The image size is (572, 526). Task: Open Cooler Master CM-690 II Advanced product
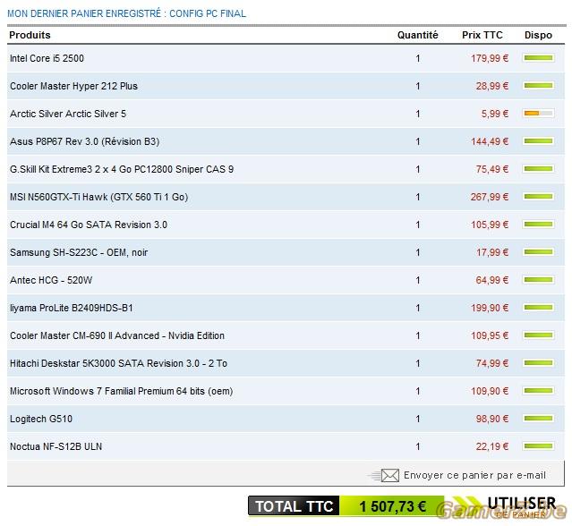point(117,335)
